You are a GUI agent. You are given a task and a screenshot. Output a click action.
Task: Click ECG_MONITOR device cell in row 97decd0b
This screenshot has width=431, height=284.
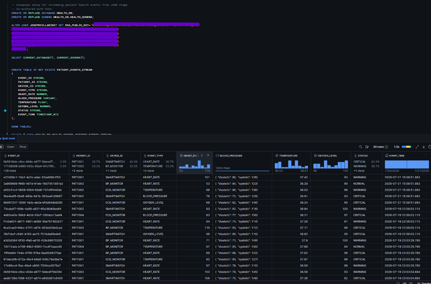coord(115,259)
